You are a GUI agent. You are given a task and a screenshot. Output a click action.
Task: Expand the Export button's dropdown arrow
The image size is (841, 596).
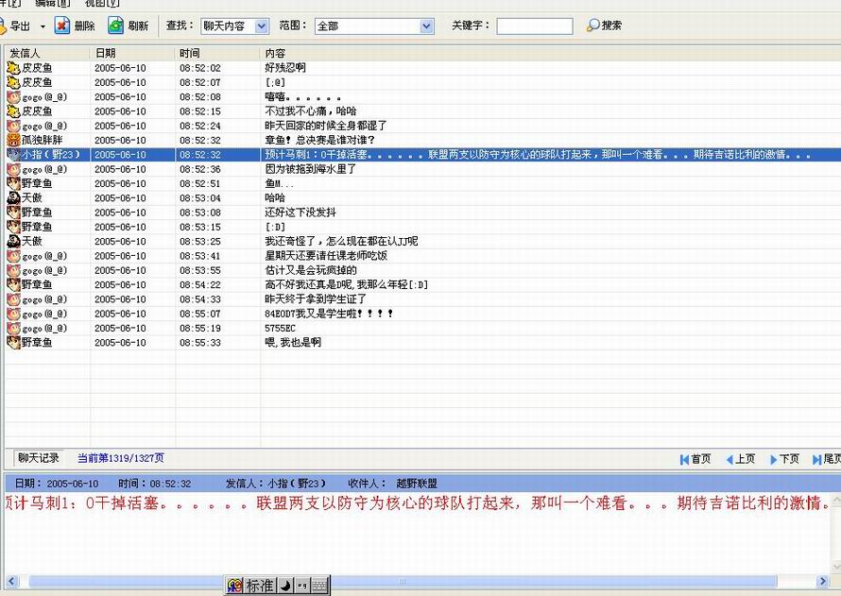tap(43, 26)
